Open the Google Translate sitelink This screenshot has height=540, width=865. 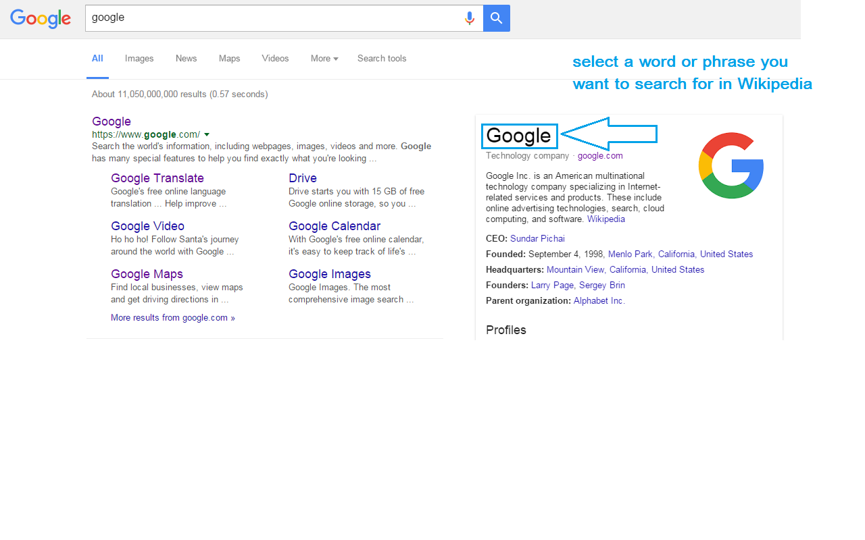pos(157,178)
